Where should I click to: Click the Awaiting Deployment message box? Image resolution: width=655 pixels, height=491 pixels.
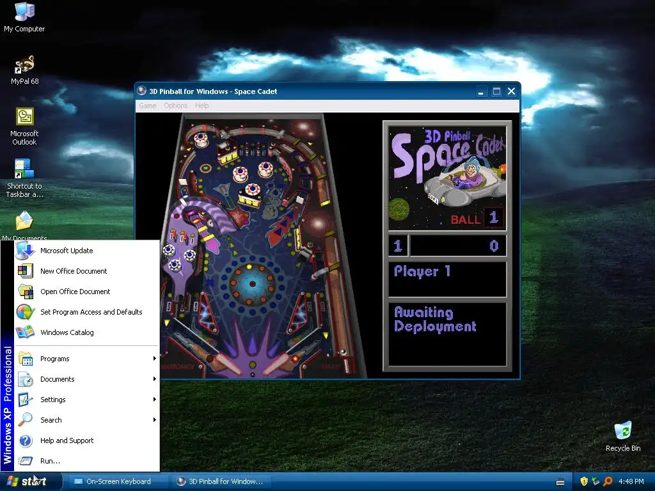point(447,334)
